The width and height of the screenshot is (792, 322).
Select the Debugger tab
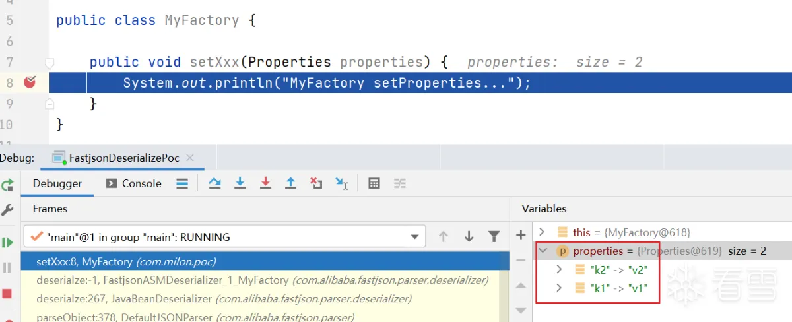57,183
